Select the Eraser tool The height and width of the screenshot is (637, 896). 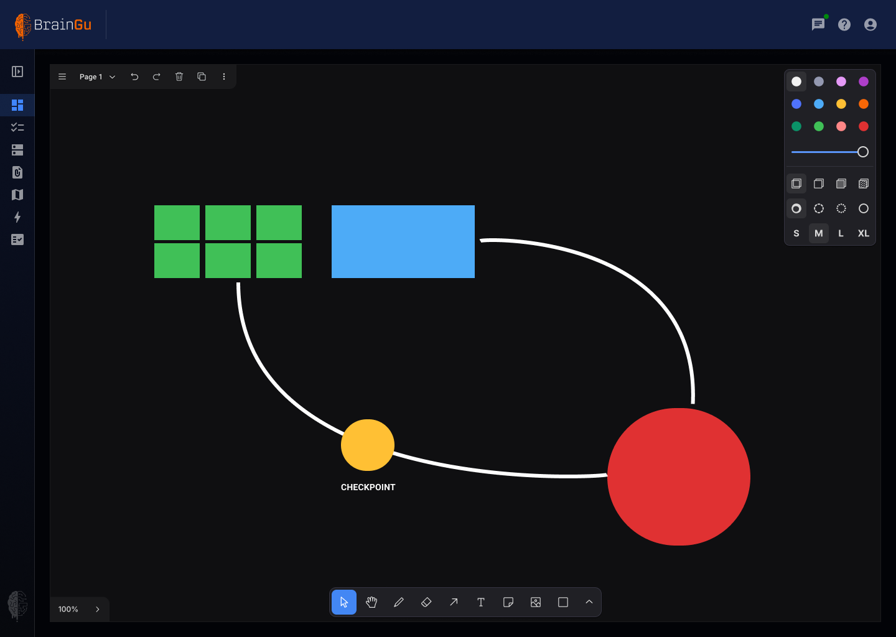[426, 602]
